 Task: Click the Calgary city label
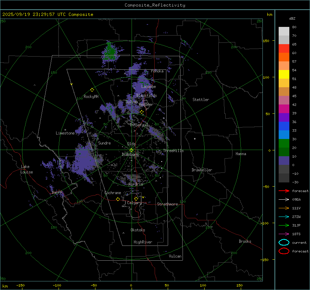point(134,203)
